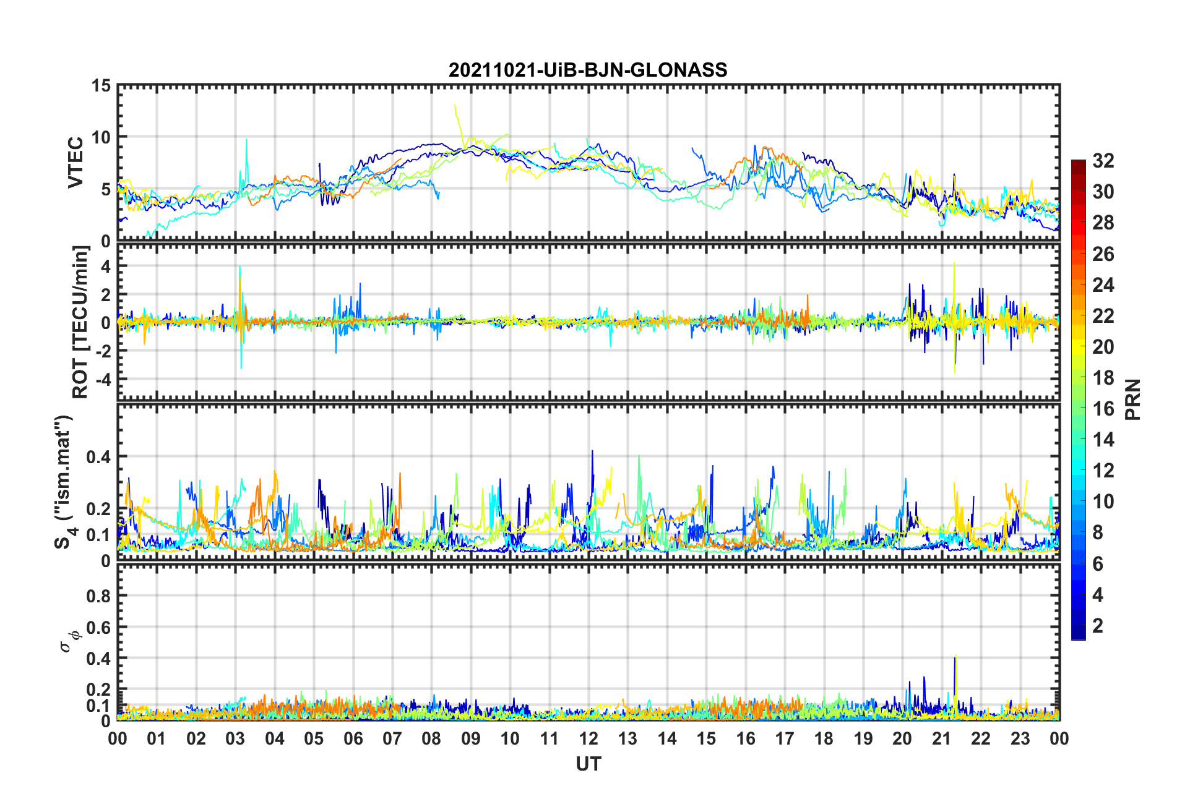This screenshot has height=799, width=1177.
Task: Click x-axis hour label 09
Action: coord(471,738)
